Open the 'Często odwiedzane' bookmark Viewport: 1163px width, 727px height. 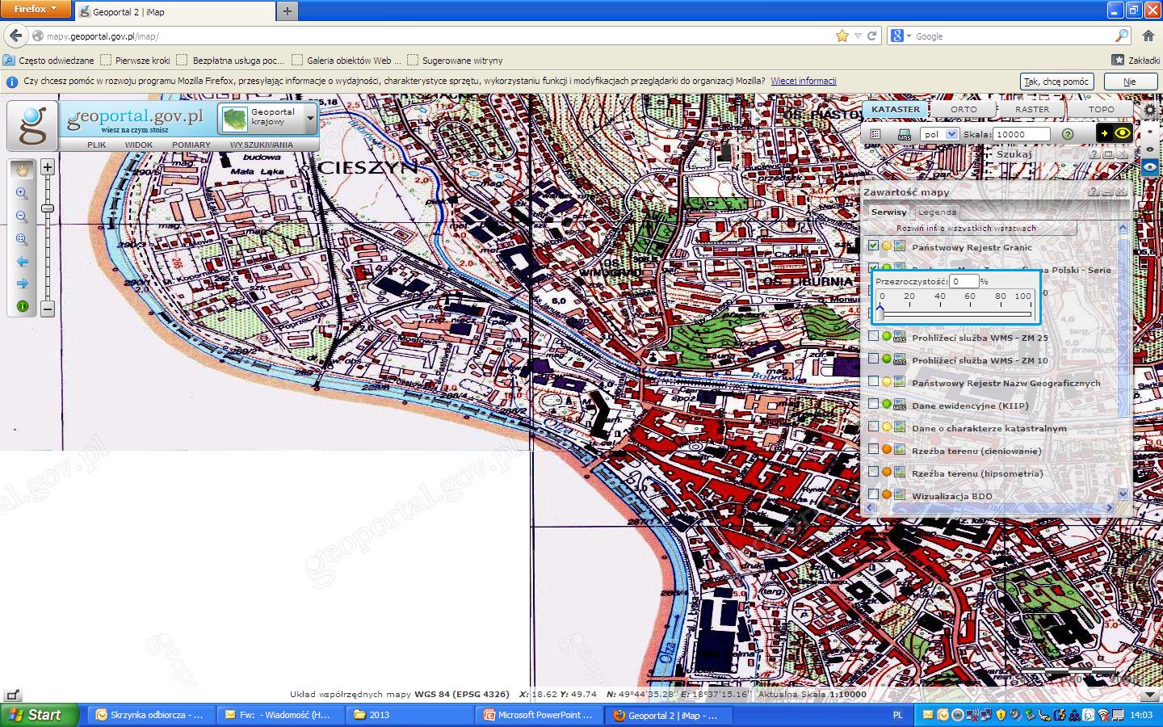[48, 60]
